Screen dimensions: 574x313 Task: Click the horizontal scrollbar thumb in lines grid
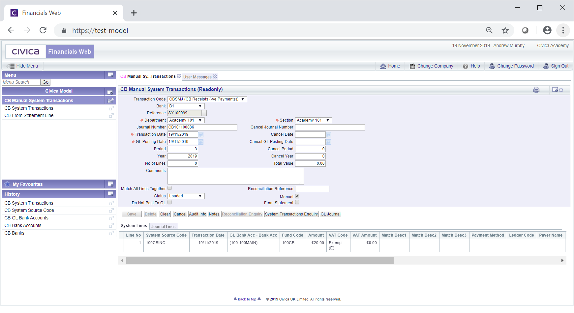[x=260, y=261]
